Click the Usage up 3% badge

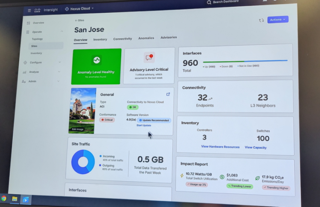[x=197, y=184]
